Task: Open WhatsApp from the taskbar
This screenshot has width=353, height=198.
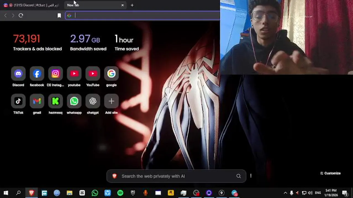Action: pos(95,193)
